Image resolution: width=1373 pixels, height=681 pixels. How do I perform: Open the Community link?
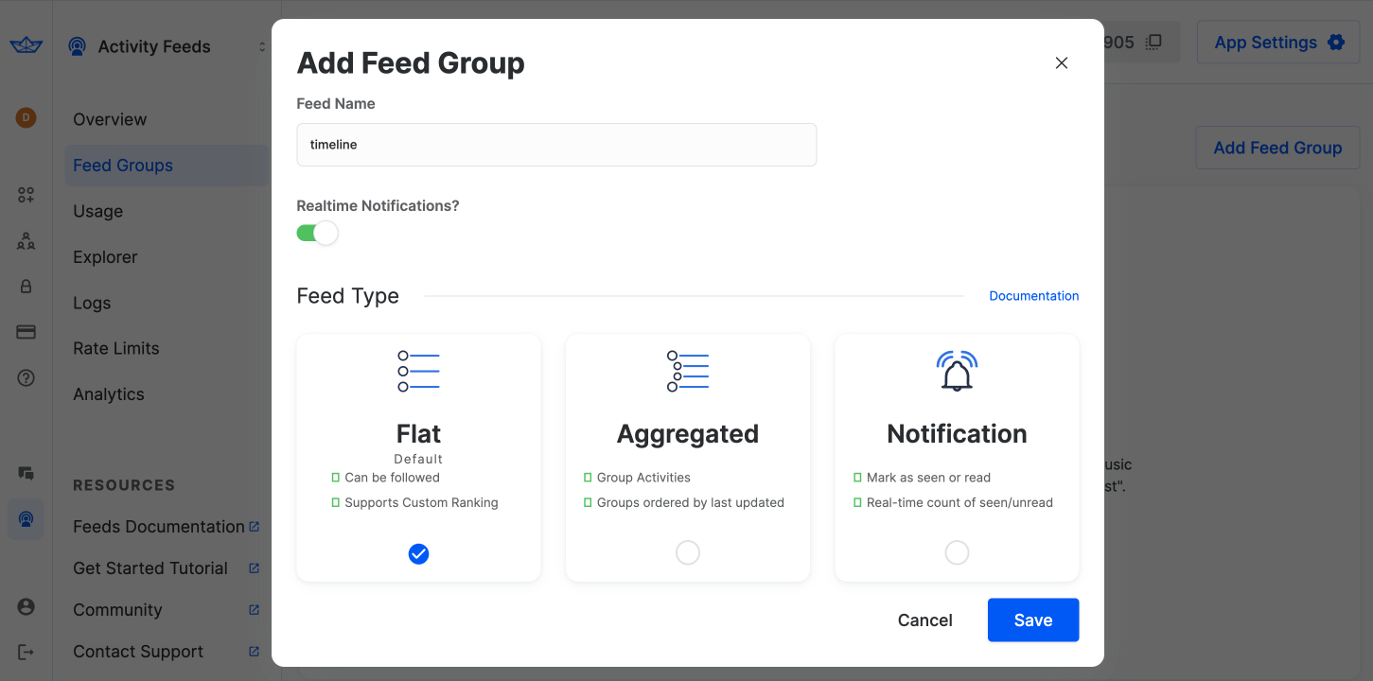coord(117,610)
